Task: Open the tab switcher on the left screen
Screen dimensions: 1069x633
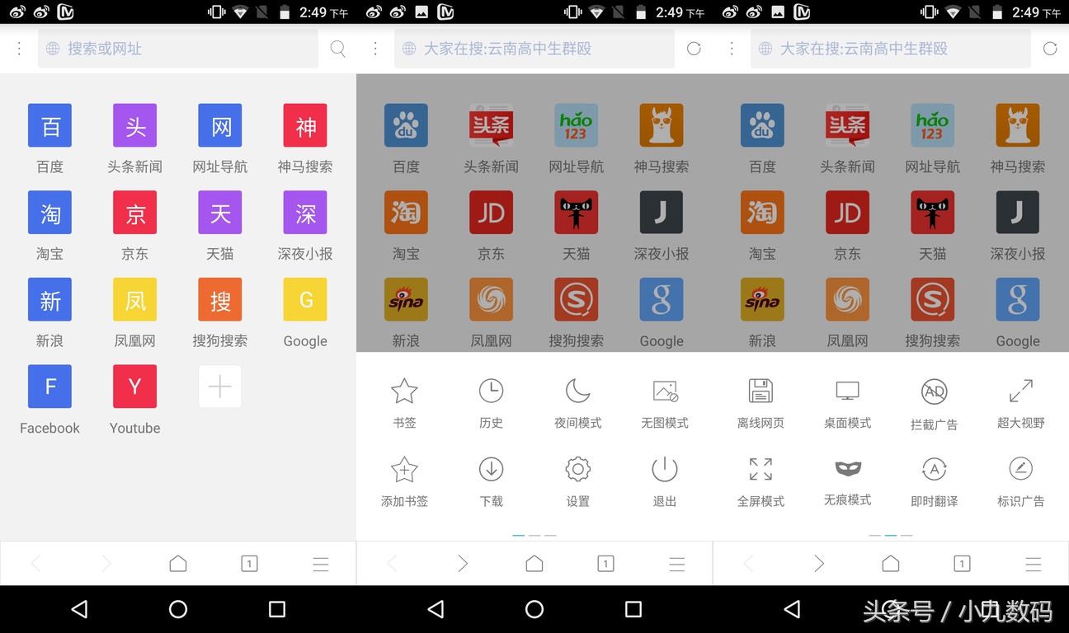Action: [249, 564]
